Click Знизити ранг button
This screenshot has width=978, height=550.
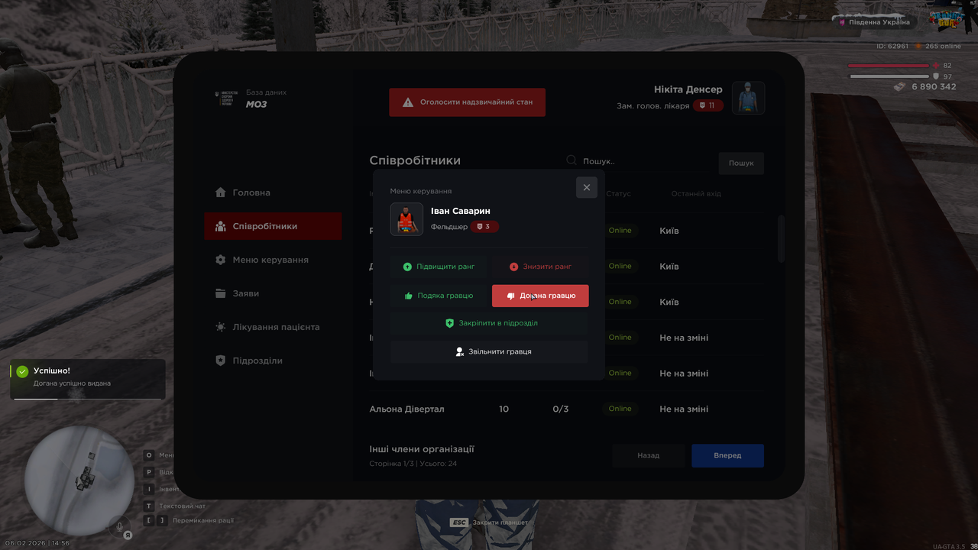click(x=540, y=267)
